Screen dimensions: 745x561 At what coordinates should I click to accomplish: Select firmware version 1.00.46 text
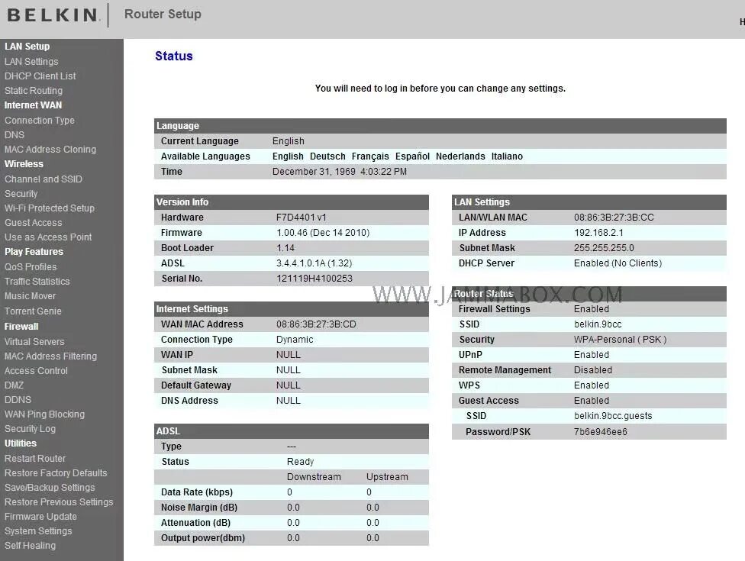coord(323,233)
